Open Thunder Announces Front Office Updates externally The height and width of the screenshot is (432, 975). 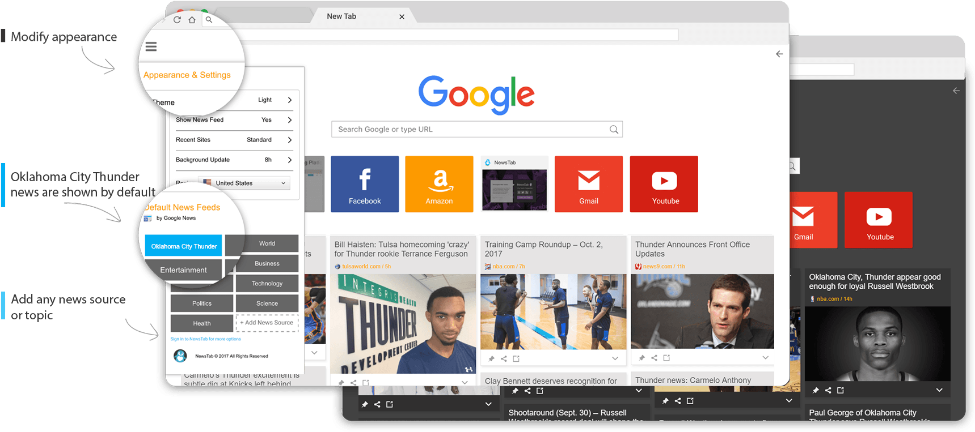click(x=666, y=358)
